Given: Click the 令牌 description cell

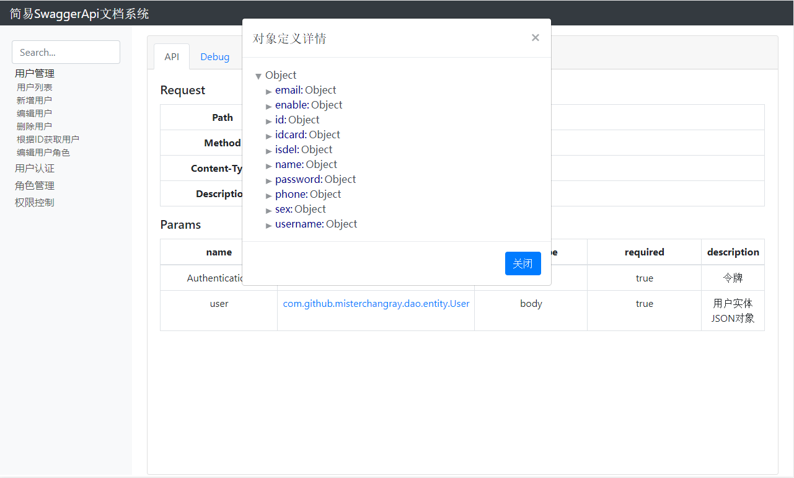Looking at the screenshot, I should [733, 278].
